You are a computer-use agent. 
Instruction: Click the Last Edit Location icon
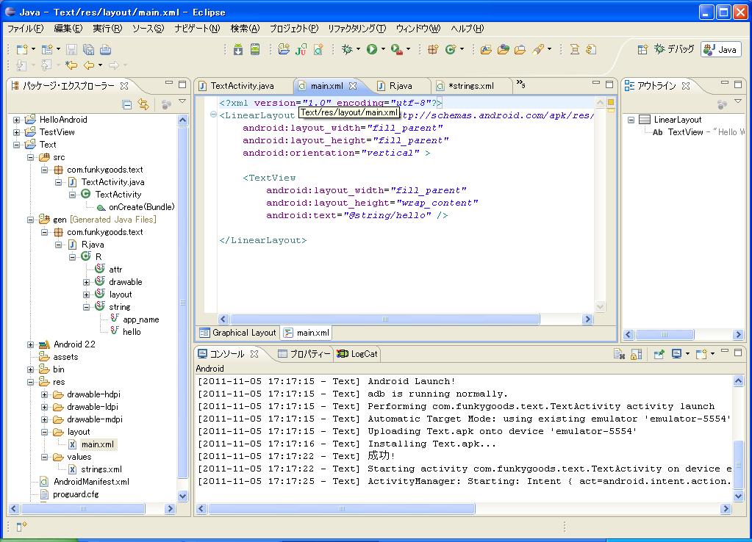pos(71,65)
